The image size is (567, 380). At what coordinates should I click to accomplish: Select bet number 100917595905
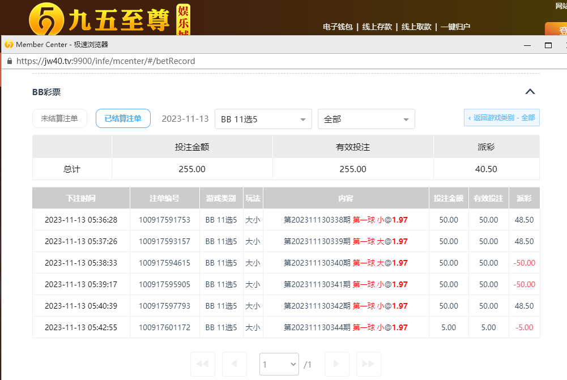164,284
